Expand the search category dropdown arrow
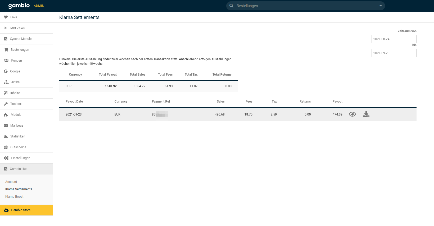434x226 pixels. (381, 6)
